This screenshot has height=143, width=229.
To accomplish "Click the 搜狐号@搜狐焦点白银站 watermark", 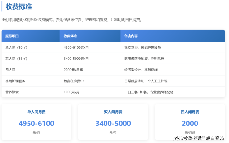I will 198,138.
